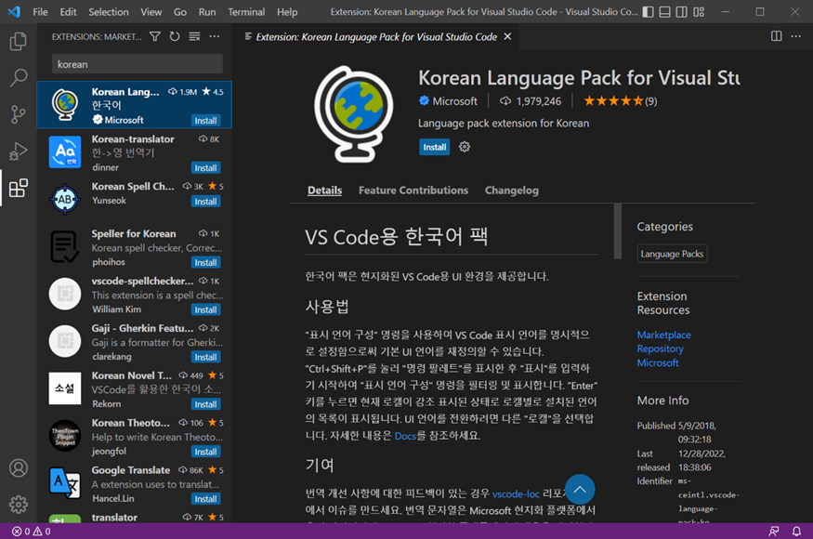Install Korean Spell Checker from list
Viewport: 813px width, 539px height.
click(x=206, y=202)
